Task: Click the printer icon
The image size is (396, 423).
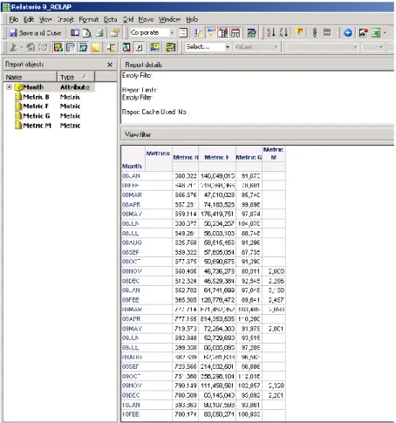Action: [x=99, y=33]
